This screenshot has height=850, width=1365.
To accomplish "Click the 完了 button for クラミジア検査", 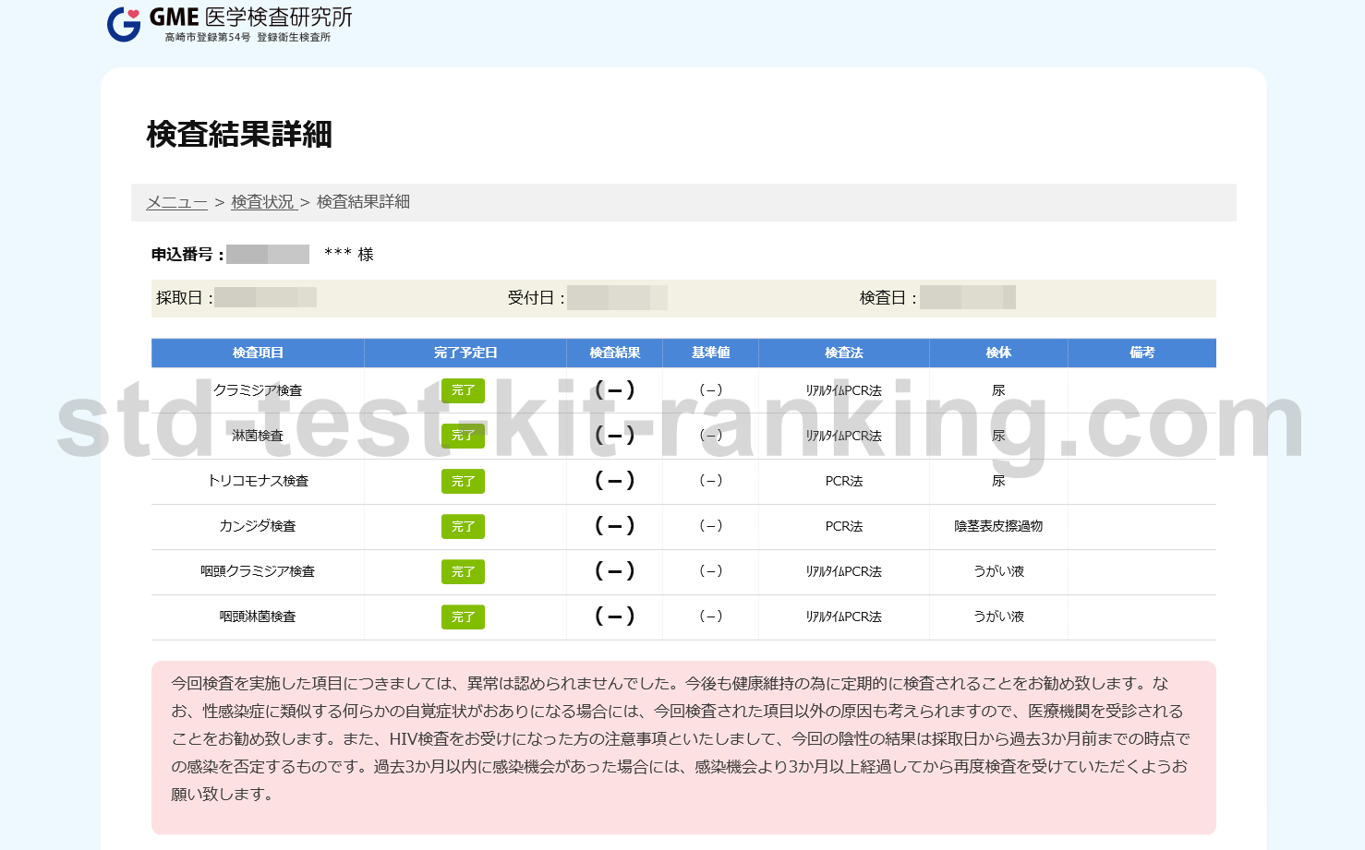I will click(x=463, y=390).
